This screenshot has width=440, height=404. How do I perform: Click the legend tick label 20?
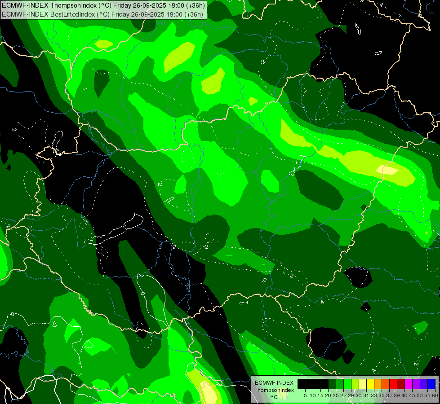pos(329,395)
